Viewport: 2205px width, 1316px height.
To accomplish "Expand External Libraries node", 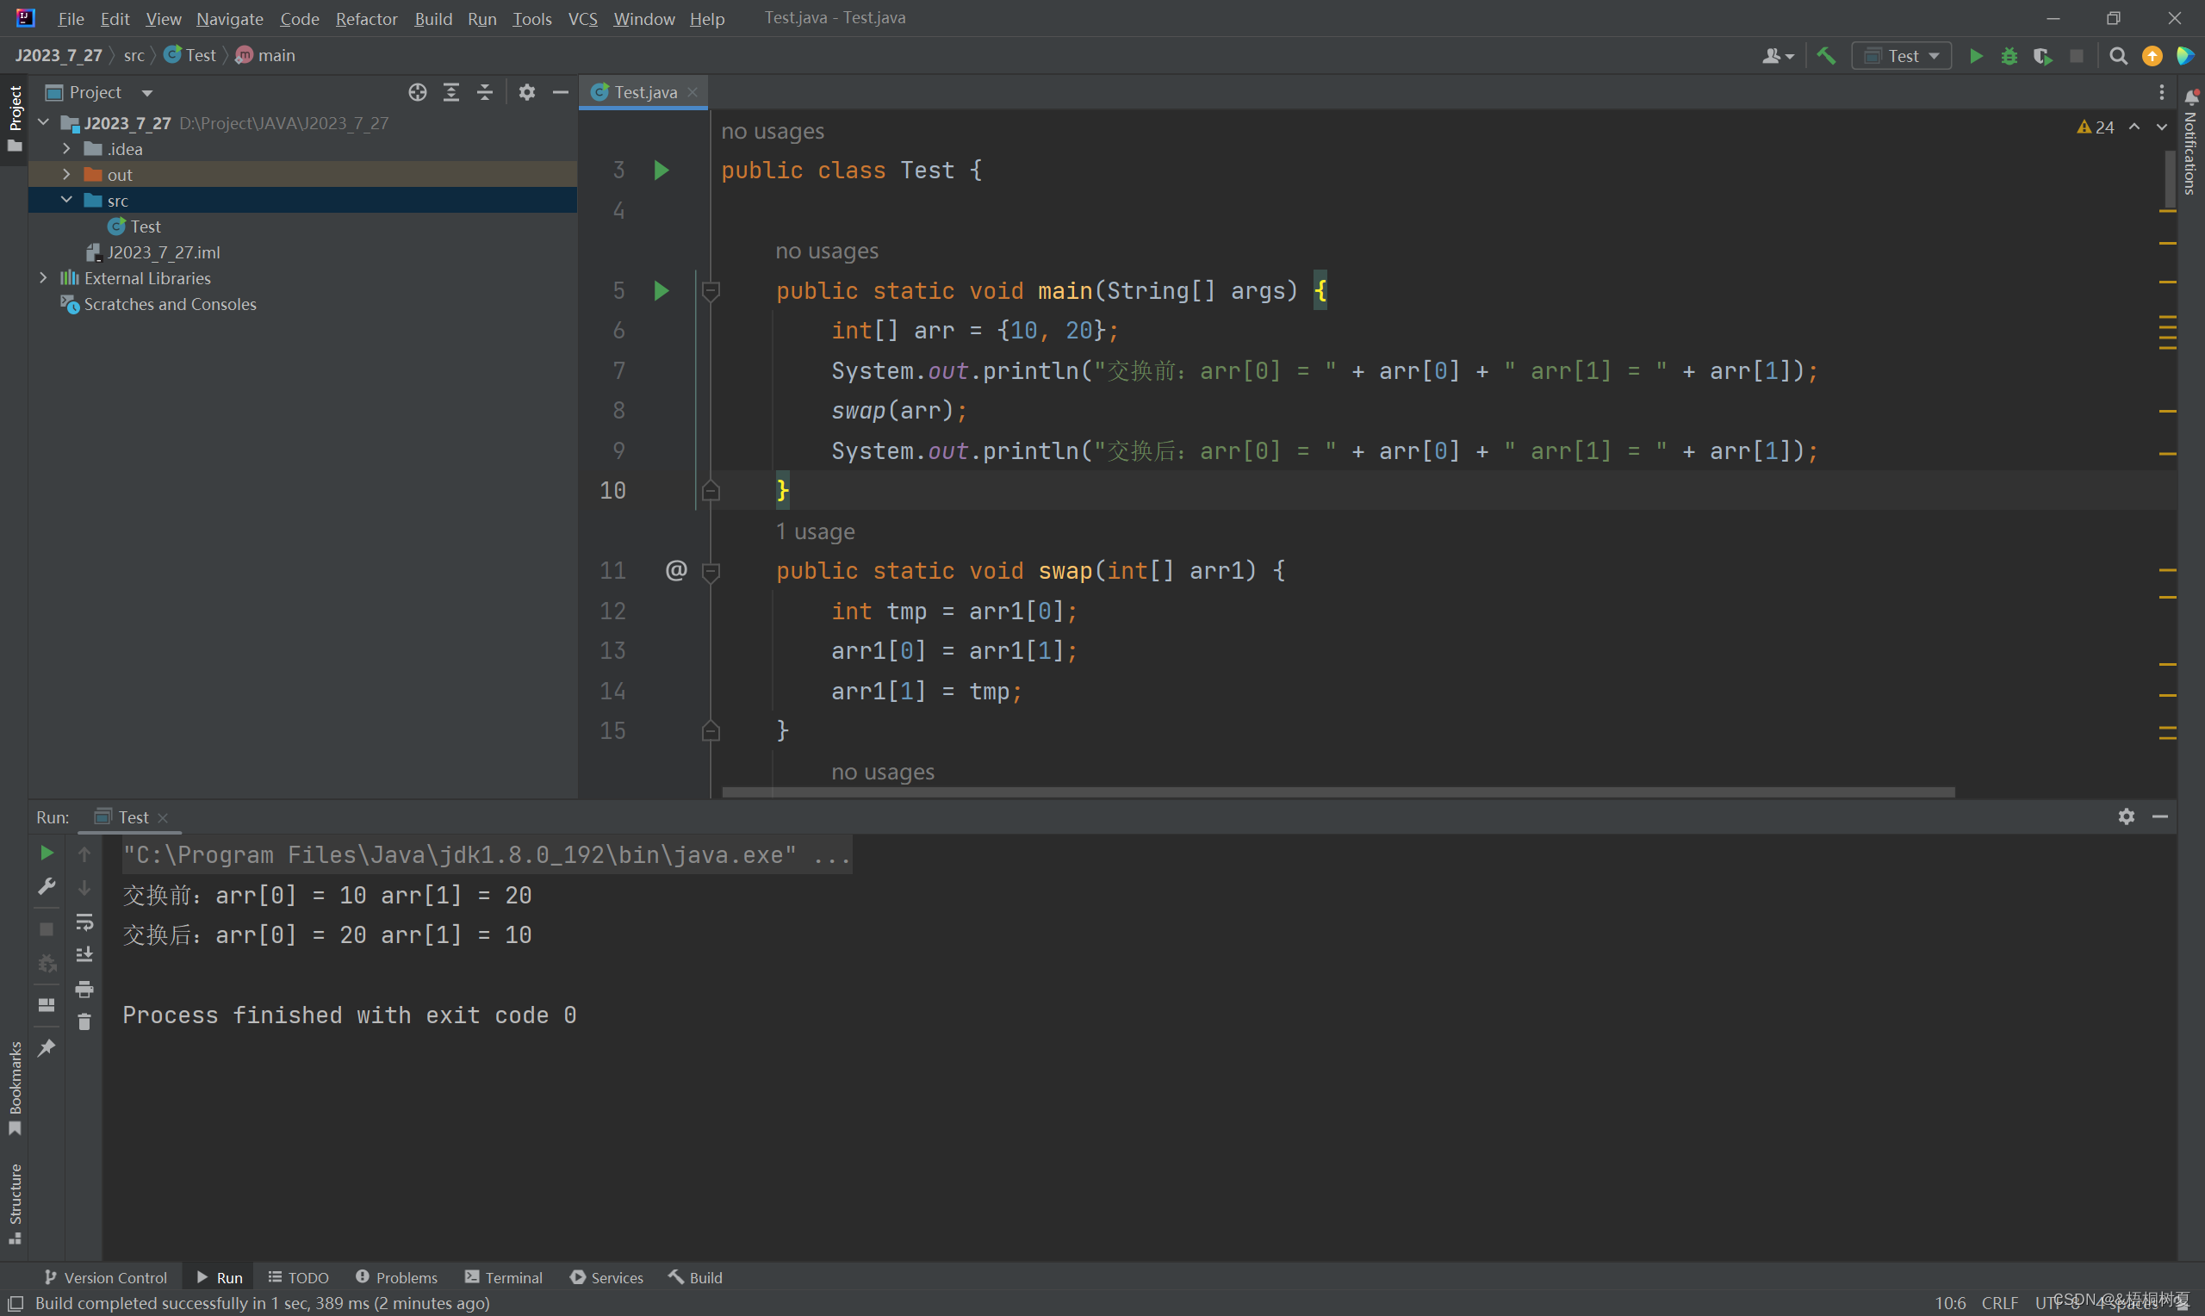I will tap(43, 277).
